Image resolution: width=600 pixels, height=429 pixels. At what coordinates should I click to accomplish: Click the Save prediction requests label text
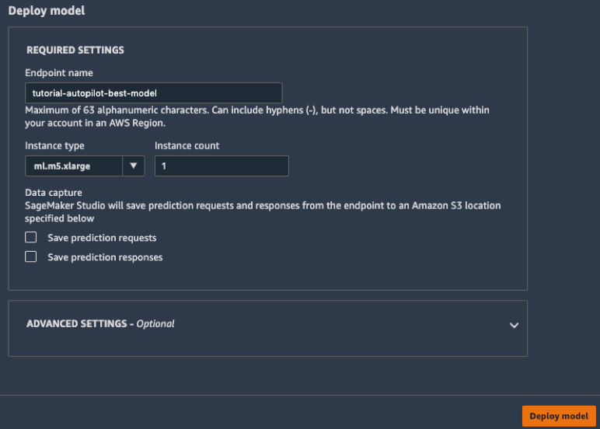click(x=102, y=238)
